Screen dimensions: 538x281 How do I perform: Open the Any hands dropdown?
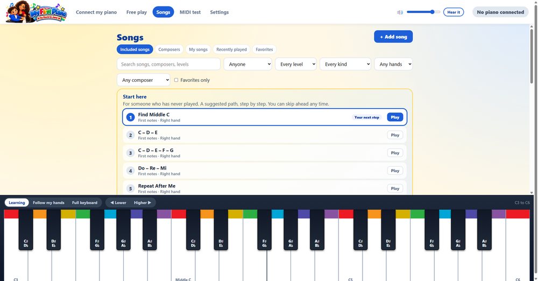[x=393, y=64]
